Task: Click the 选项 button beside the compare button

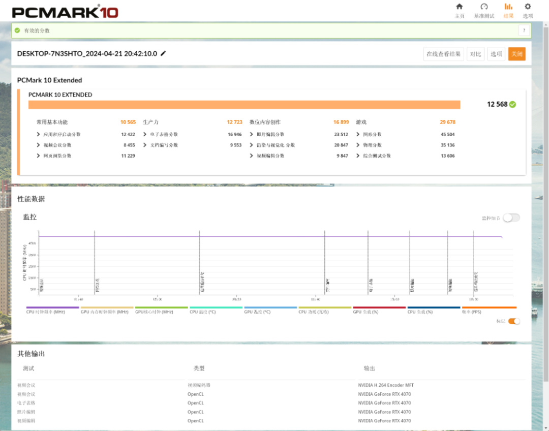Action: pyautogui.click(x=496, y=54)
